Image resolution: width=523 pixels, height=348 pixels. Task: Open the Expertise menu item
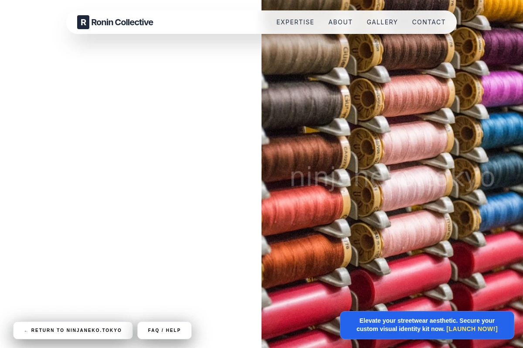(x=295, y=22)
